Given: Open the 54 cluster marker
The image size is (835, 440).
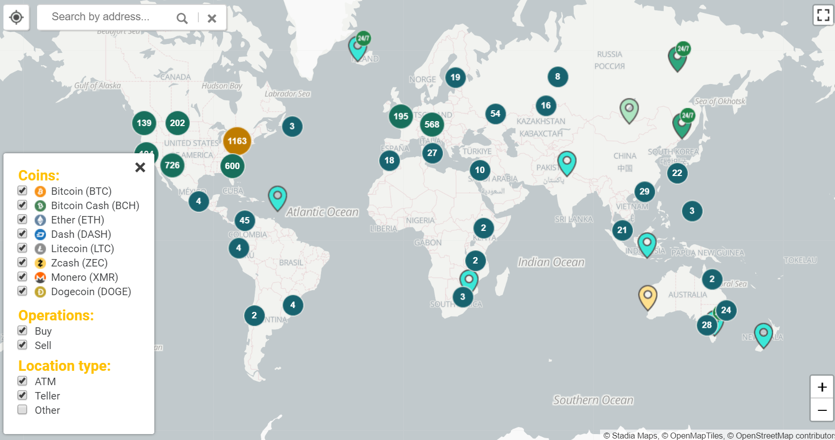Looking at the screenshot, I should click(x=495, y=114).
